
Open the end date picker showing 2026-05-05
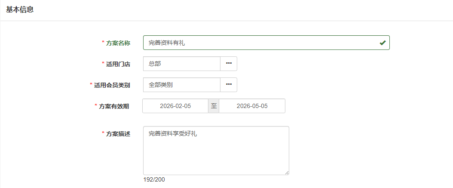click(x=252, y=106)
